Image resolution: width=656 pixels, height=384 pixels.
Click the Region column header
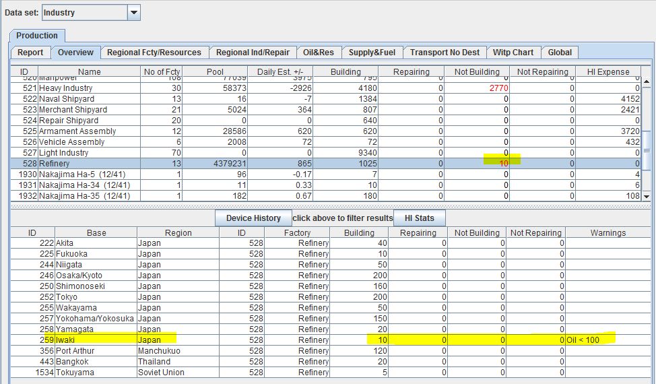(178, 233)
